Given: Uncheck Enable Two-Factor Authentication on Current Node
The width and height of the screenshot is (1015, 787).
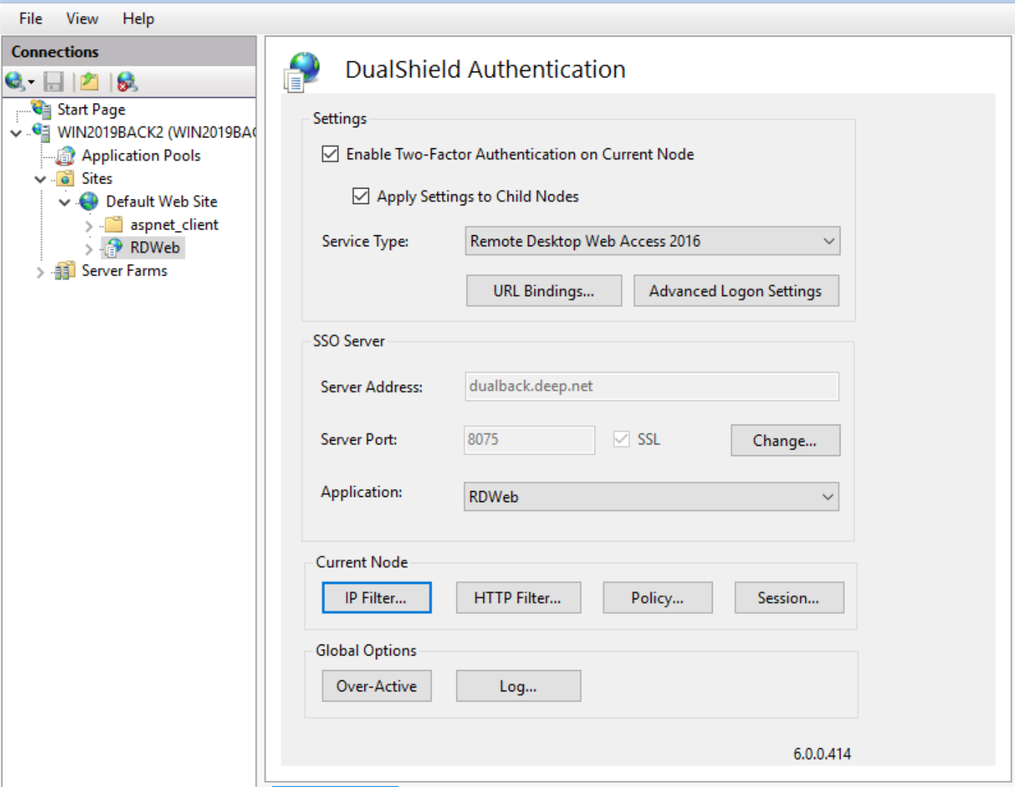Looking at the screenshot, I should [x=330, y=154].
